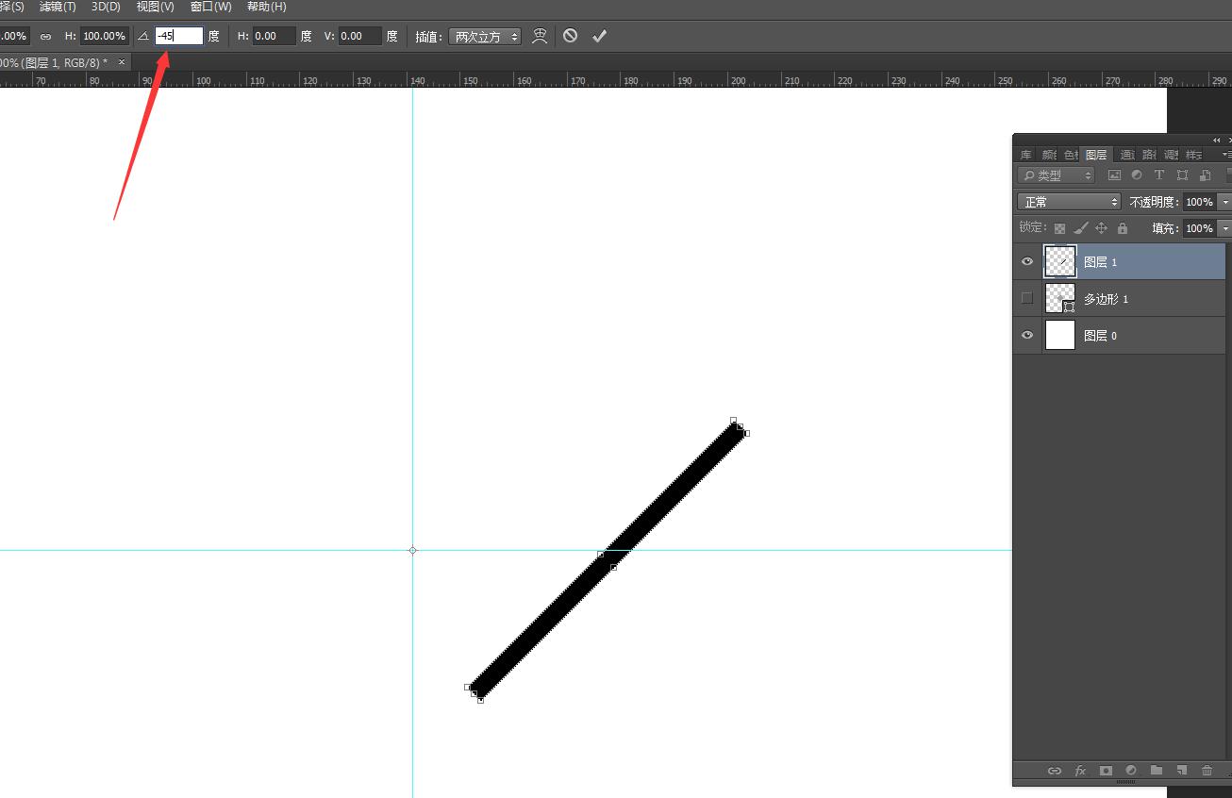Switch to warp mode icon in options bar
The width and height of the screenshot is (1232, 798).
(x=540, y=36)
